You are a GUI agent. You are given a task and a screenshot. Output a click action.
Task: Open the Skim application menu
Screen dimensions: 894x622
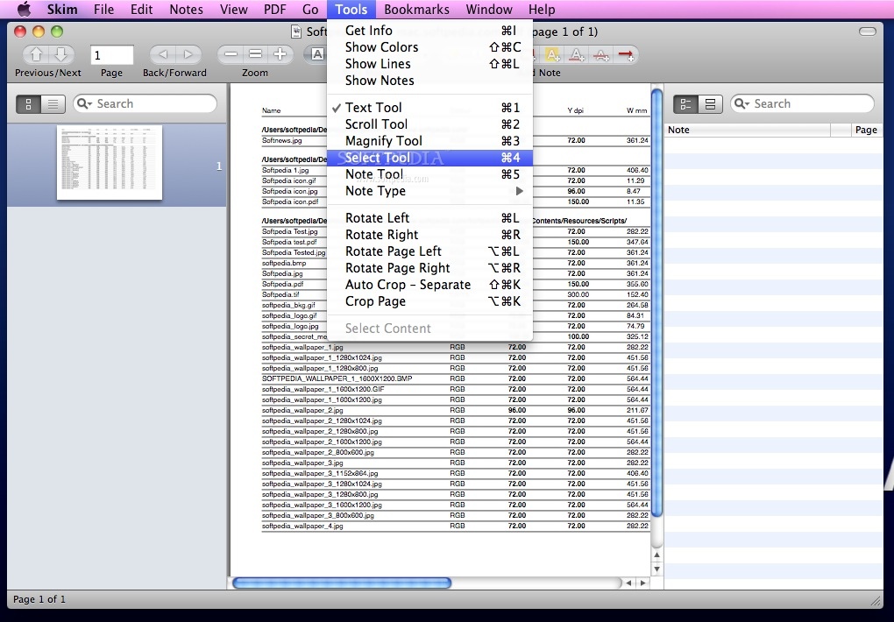(x=62, y=9)
